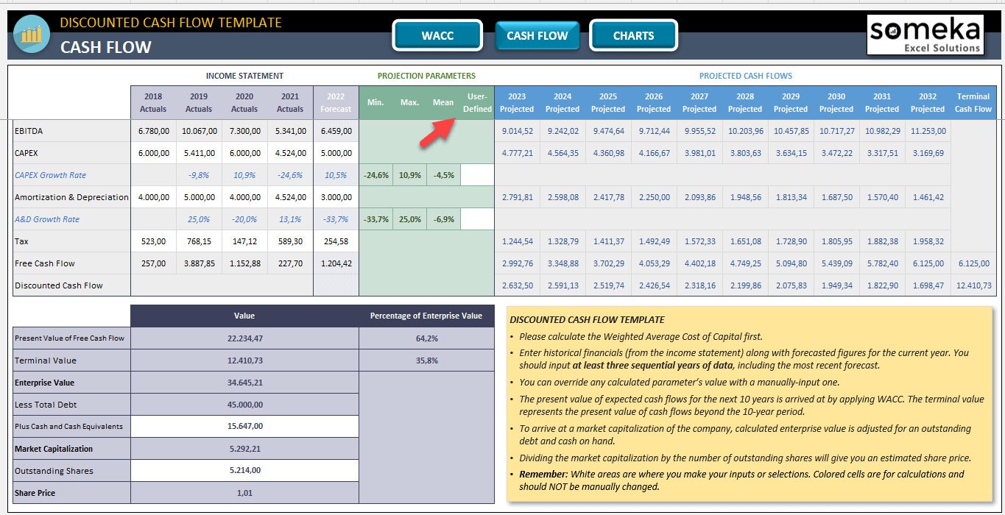Click the PROJECTION PARAMETERS section heading
The image size is (1005, 515).
pos(426,76)
